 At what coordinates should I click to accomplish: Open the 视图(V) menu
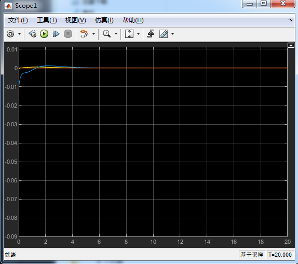(x=75, y=20)
